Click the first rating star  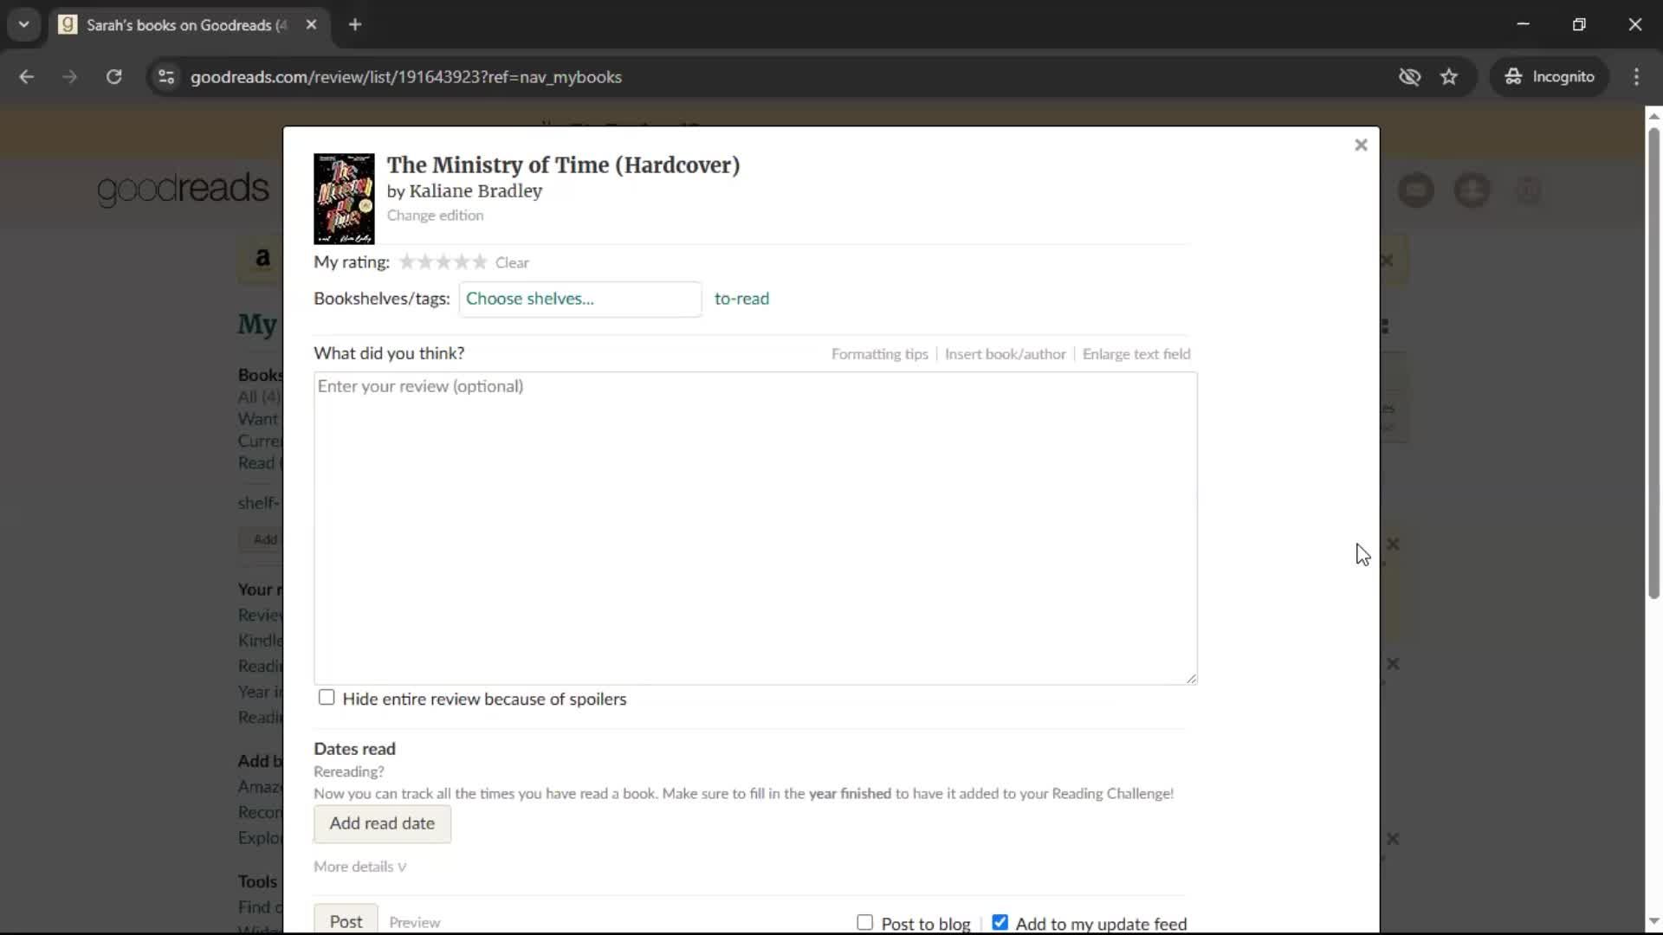pyautogui.click(x=407, y=261)
